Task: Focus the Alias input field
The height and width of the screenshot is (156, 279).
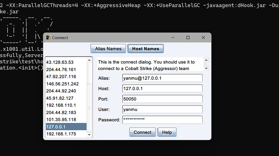Action: (162, 78)
